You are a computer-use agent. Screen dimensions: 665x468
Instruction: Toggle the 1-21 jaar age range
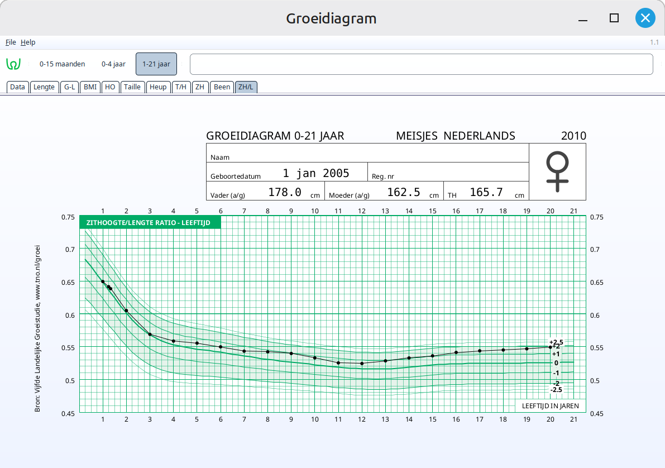point(156,64)
